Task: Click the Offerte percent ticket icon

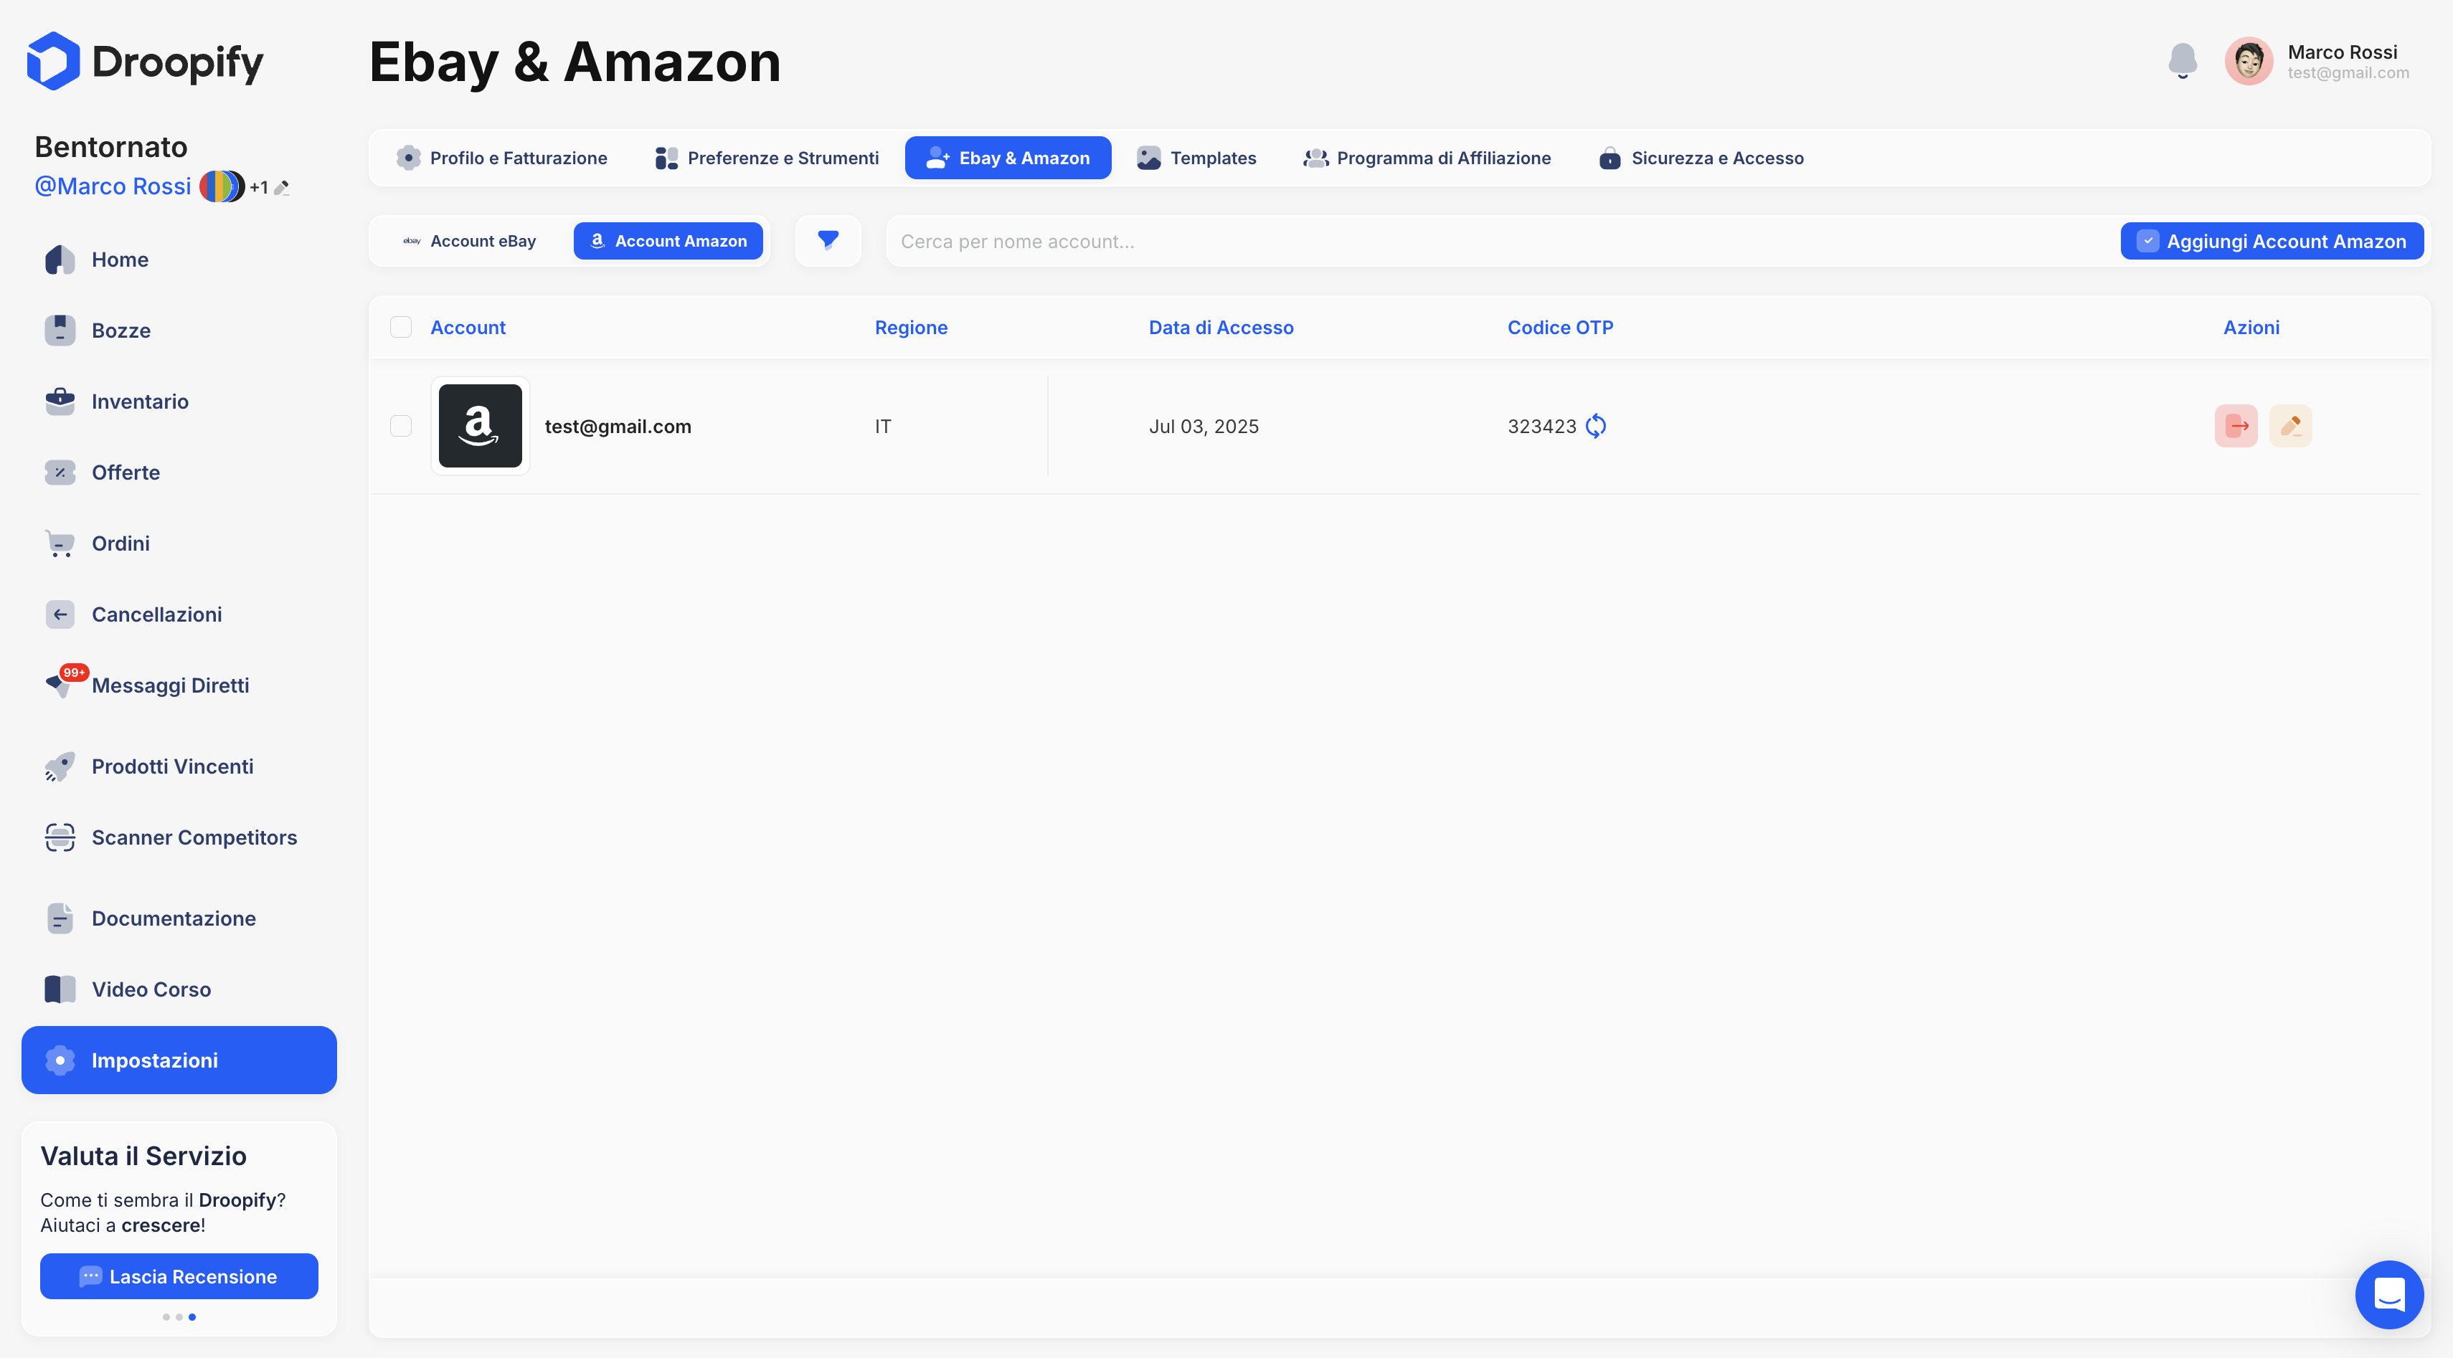Action: 60,472
